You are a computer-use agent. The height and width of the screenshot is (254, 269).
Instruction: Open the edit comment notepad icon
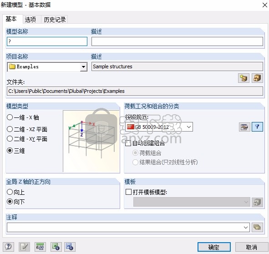(x=24, y=247)
